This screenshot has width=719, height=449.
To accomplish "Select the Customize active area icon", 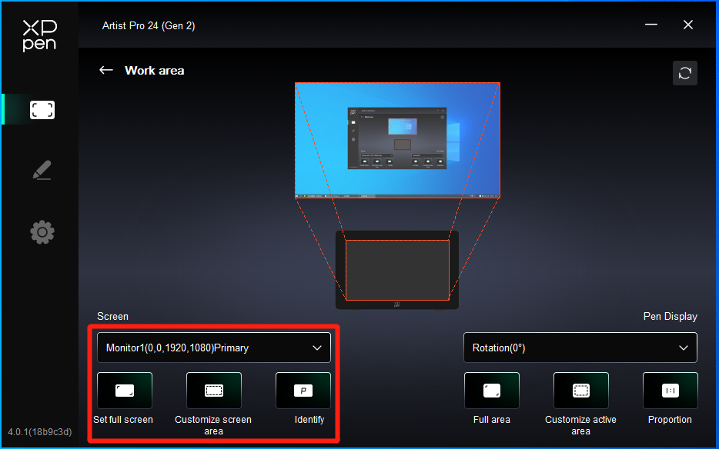I will (x=580, y=391).
